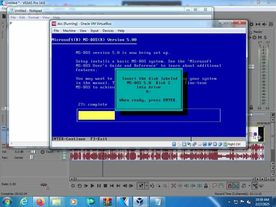Toggle the Lock event padlock icon
The width and height of the screenshot is (276, 207).
[x=206, y=186]
